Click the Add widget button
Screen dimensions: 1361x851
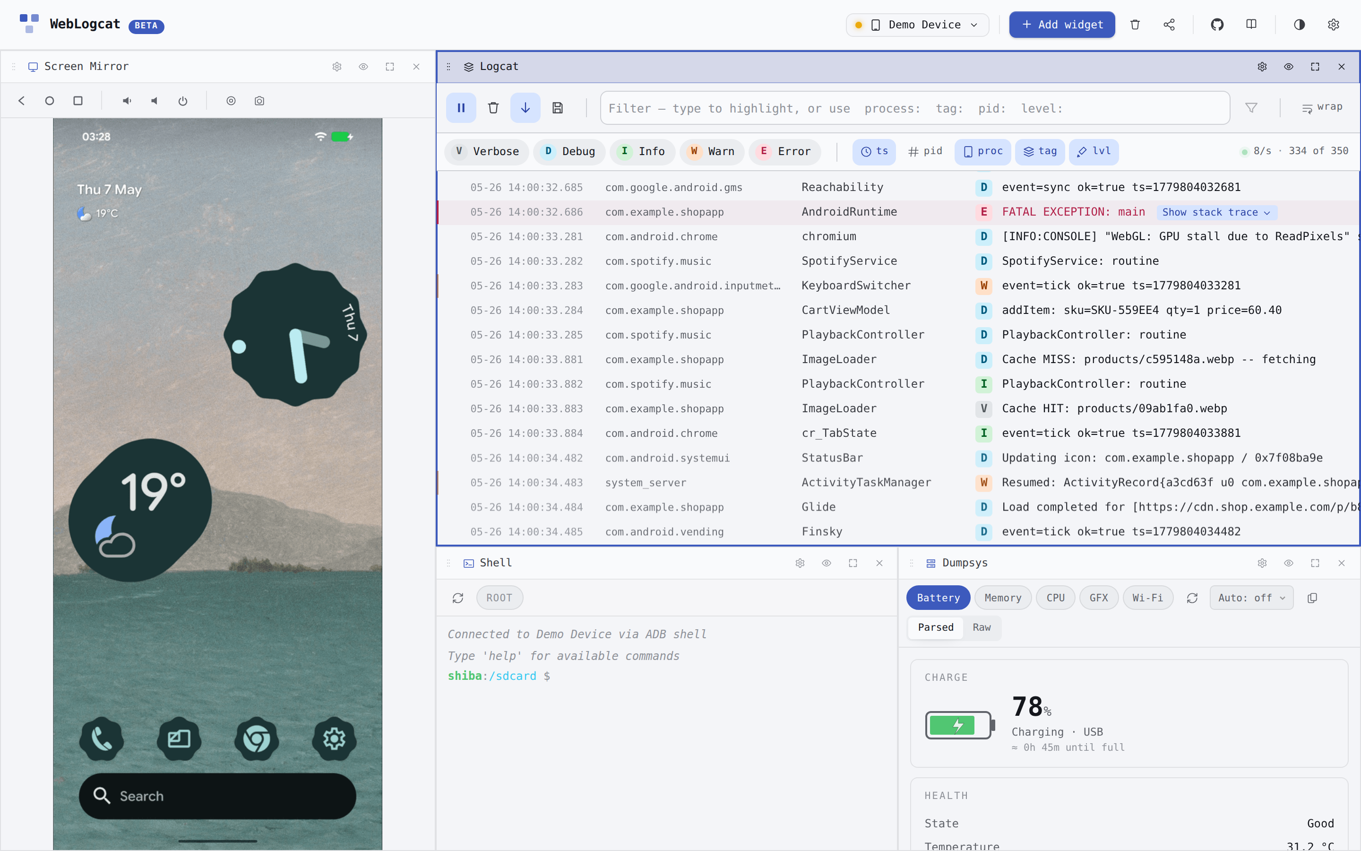click(1062, 25)
